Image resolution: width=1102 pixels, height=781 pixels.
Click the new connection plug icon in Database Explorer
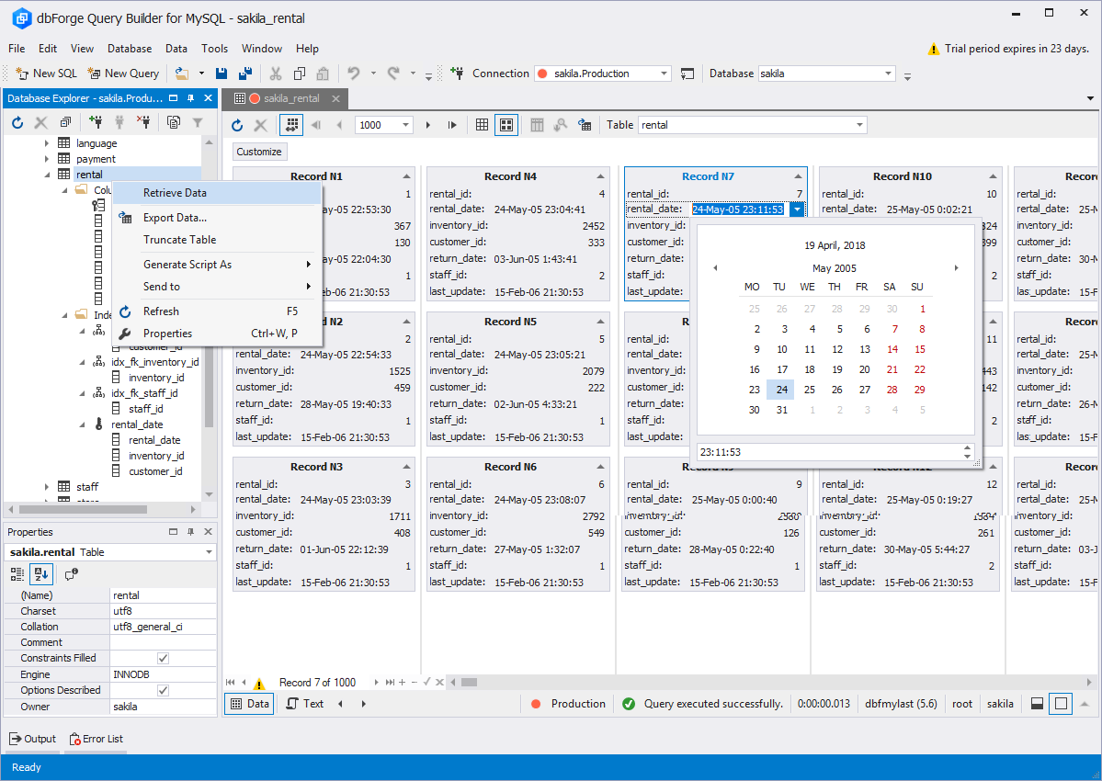[95, 122]
